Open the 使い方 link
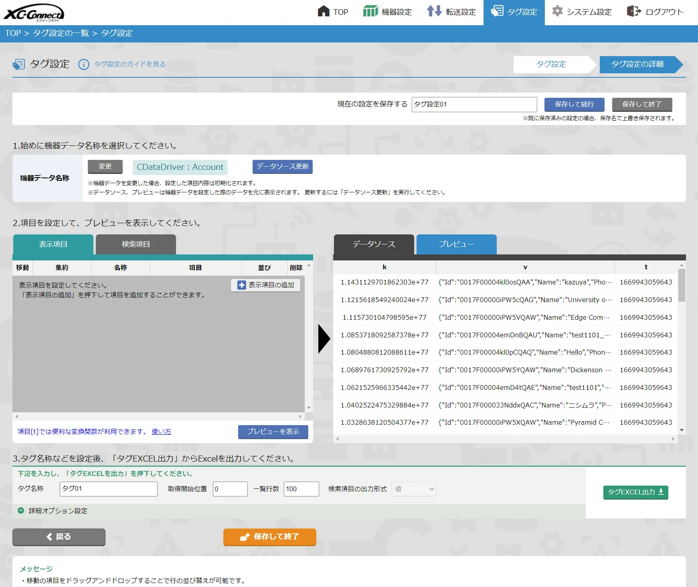 click(x=161, y=432)
